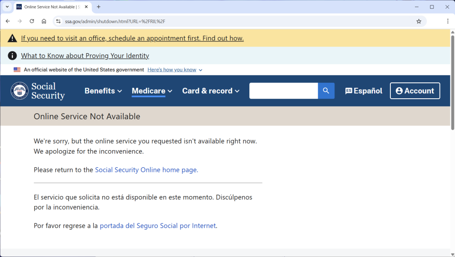Go to browser home page icon
This screenshot has height=257, width=455.
(x=44, y=21)
